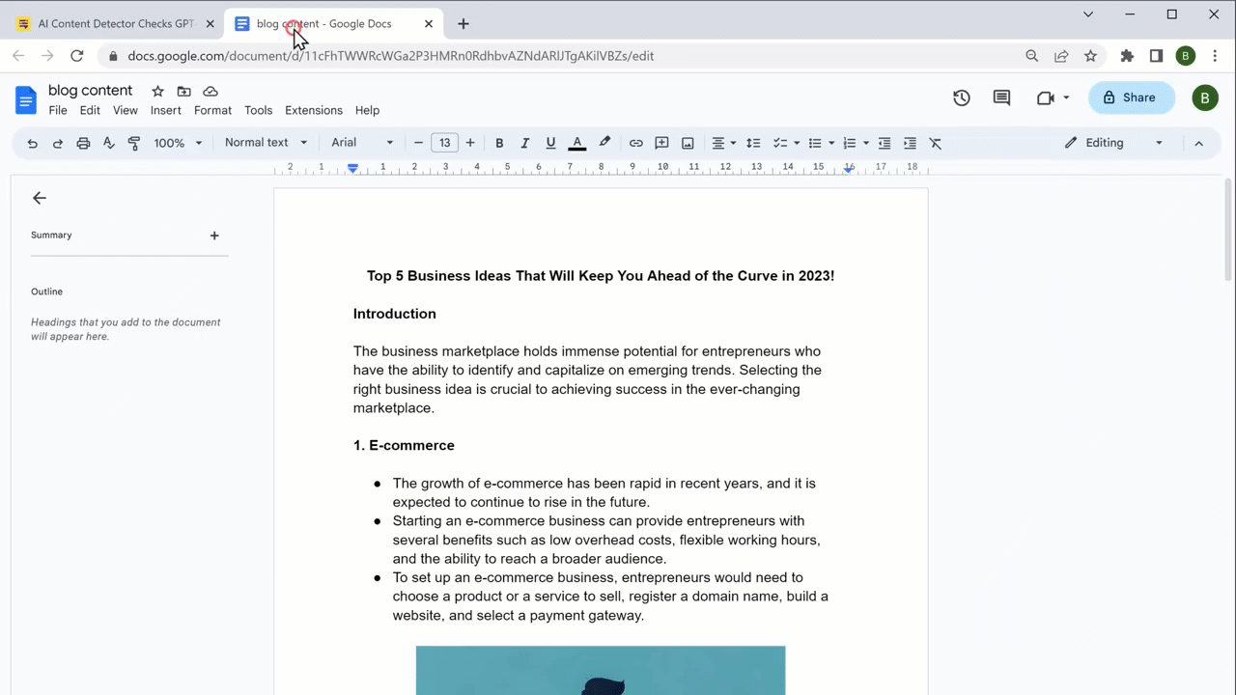1236x695 pixels.
Task: Expand the Normal text style dropdown
Action: pos(266,143)
